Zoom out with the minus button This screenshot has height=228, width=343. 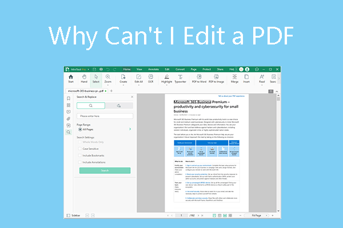pyautogui.click(x=240, y=215)
